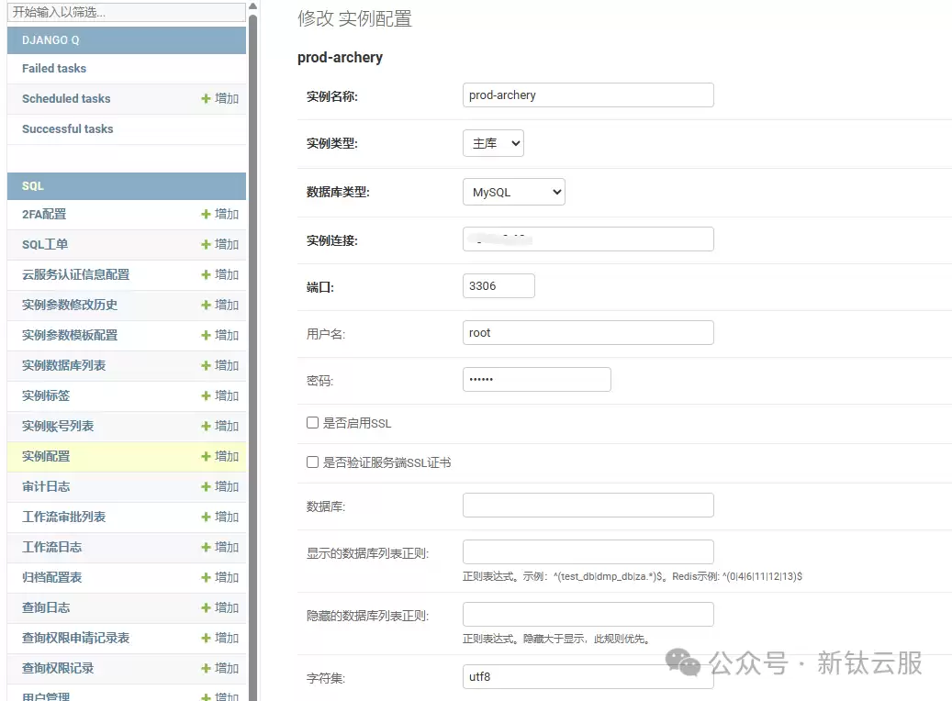
Task: Click the SQL section header
Action: coord(127,185)
